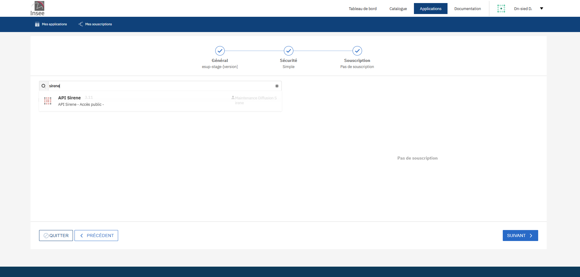Image resolution: width=580 pixels, height=277 pixels.
Task: Click the QUITTER button
Action: (56, 236)
